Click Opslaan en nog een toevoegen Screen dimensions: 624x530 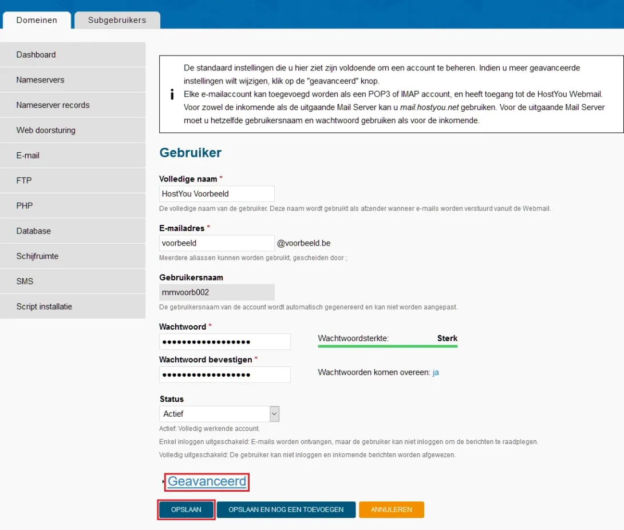(286, 509)
